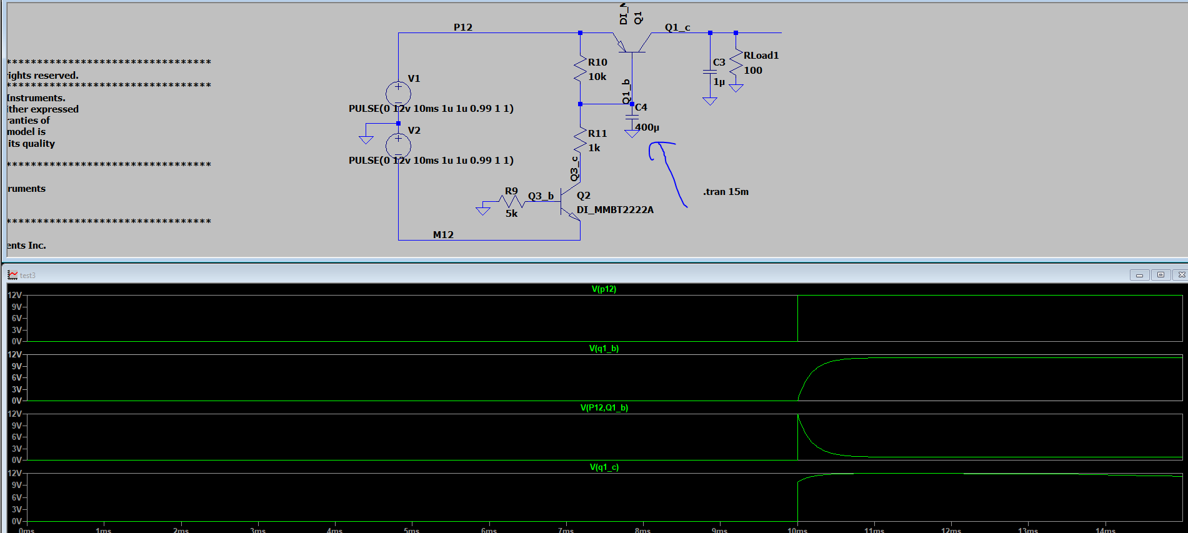This screenshot has width=1188, height=533.
Task: Click the DI_MMBT2222A transistor model text
Action: pos(615,210)
